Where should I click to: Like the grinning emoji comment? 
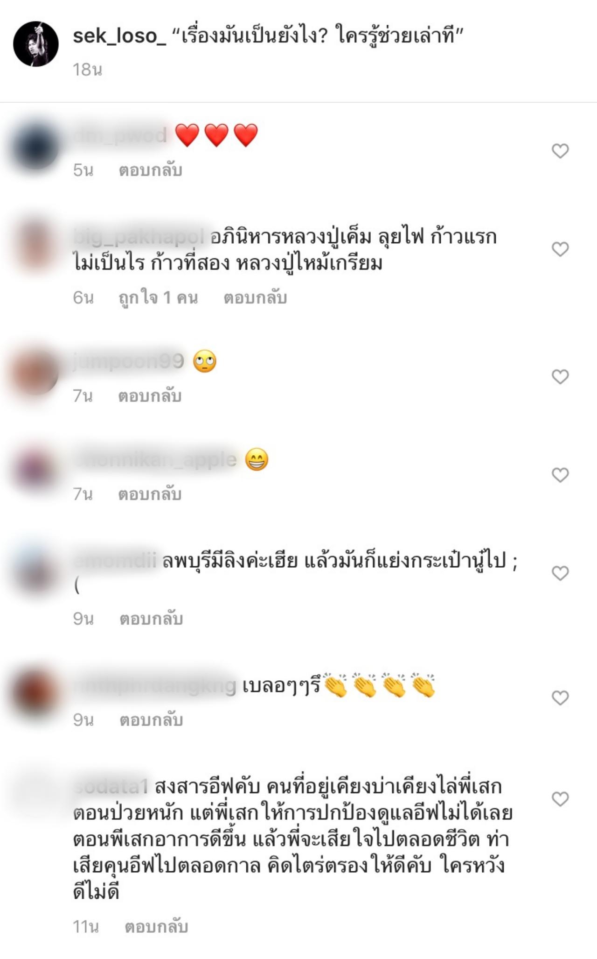pos(560,475)
